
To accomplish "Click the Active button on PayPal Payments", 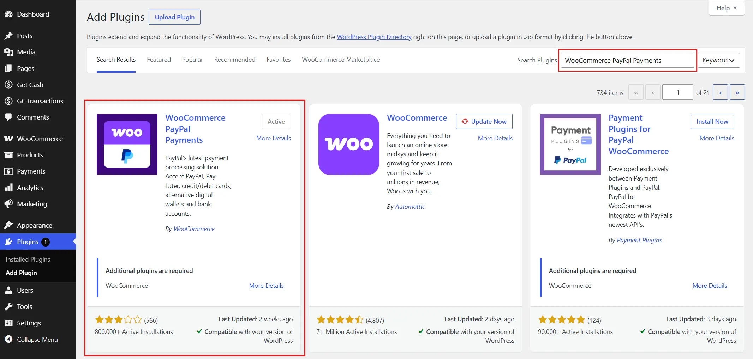I will [276, 121].
